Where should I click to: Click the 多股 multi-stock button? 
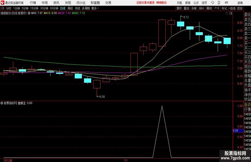pos(194,8)
